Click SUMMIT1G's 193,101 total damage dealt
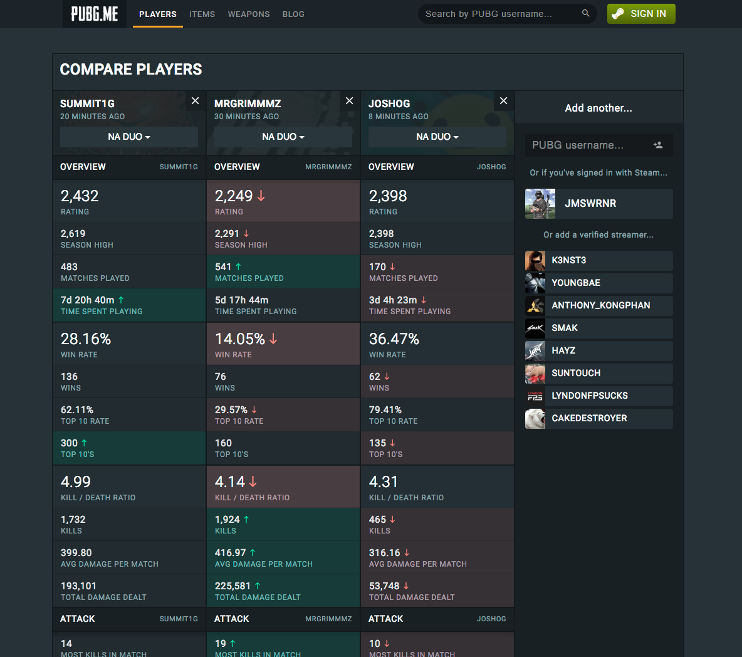The height and width of the screenshot is (657, 742). [x=78, y=586]
